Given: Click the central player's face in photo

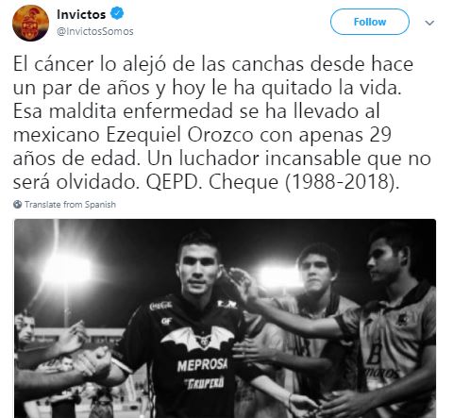Looking at the screenshot, I should [x=198, y=266].
